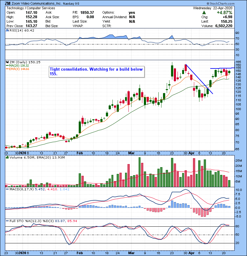Click the Tight consolidation annotation box
The height and width of the screenshot is (256, 247).
[97, 72]
